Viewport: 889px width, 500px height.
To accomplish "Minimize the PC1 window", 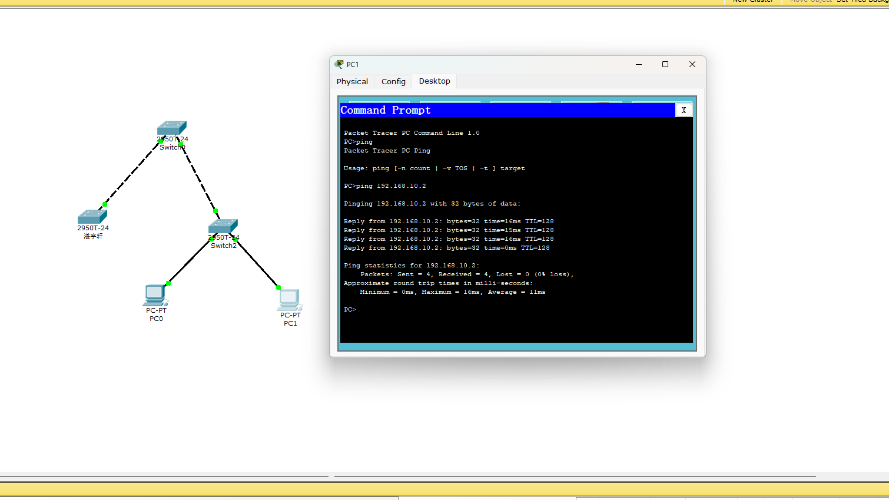I will pyautogui.click(x=639, y=64).
